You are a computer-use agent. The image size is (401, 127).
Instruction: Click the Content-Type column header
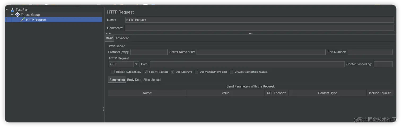pos(328,93)
